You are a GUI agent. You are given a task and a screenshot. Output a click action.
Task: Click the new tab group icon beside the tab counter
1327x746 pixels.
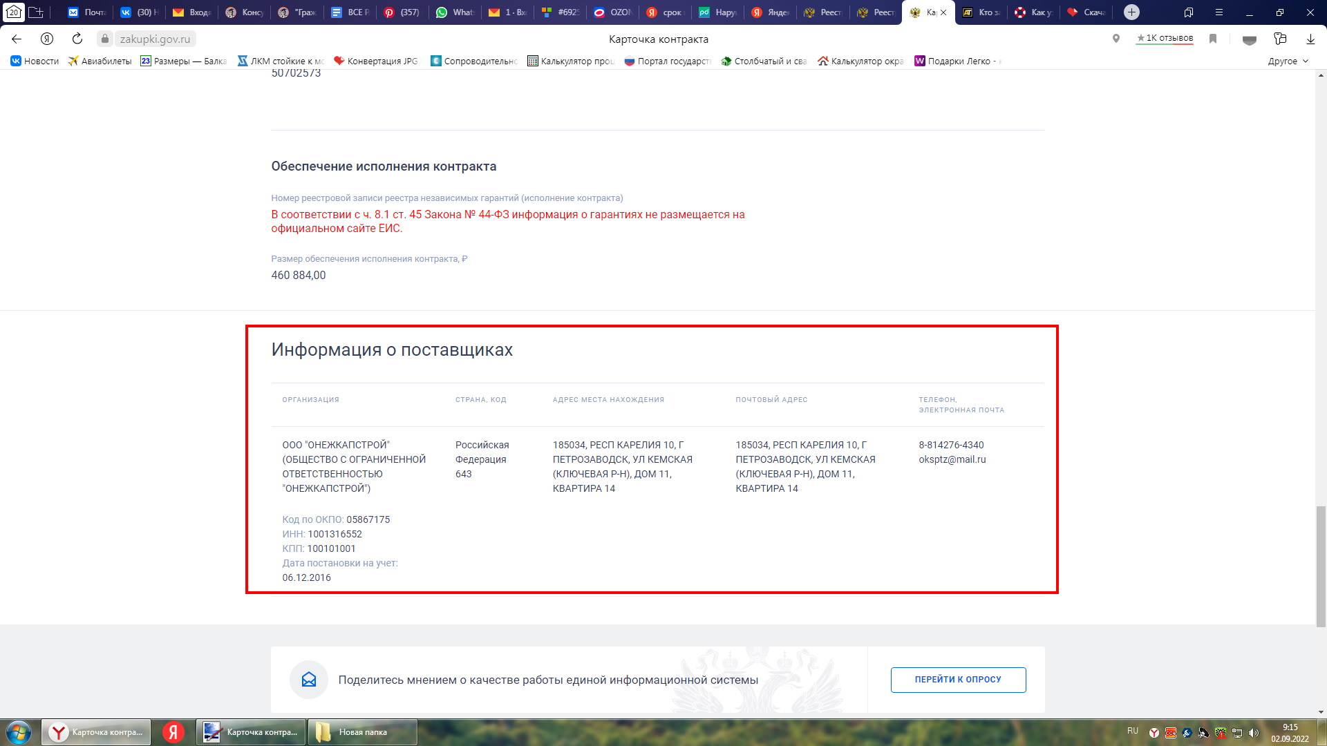(x=36, y=12)
